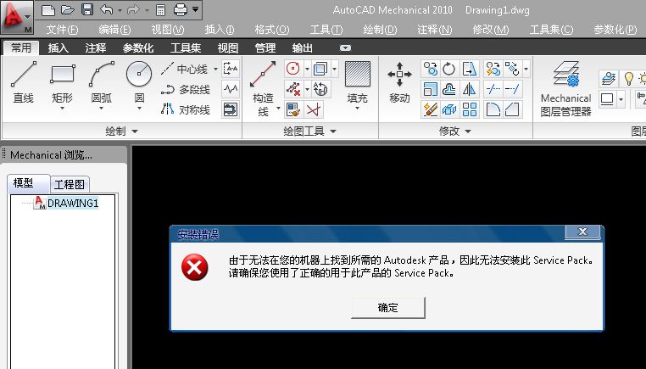Switch to the 参数化 ribbon tab
This screenshot has height=369, width=646.
point(138,48)
